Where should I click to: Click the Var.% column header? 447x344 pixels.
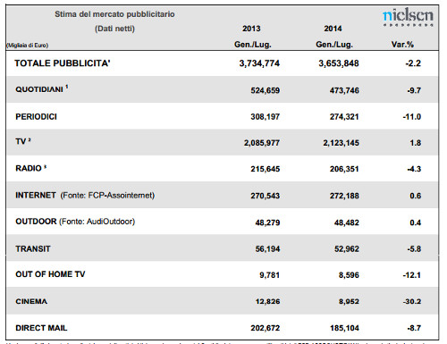coord(402,45)
